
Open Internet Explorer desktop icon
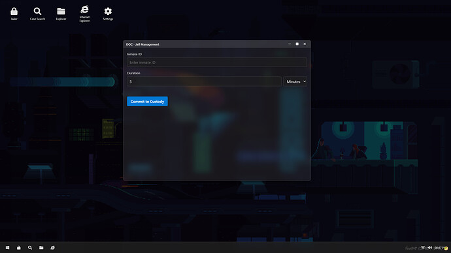click(84, 14)
